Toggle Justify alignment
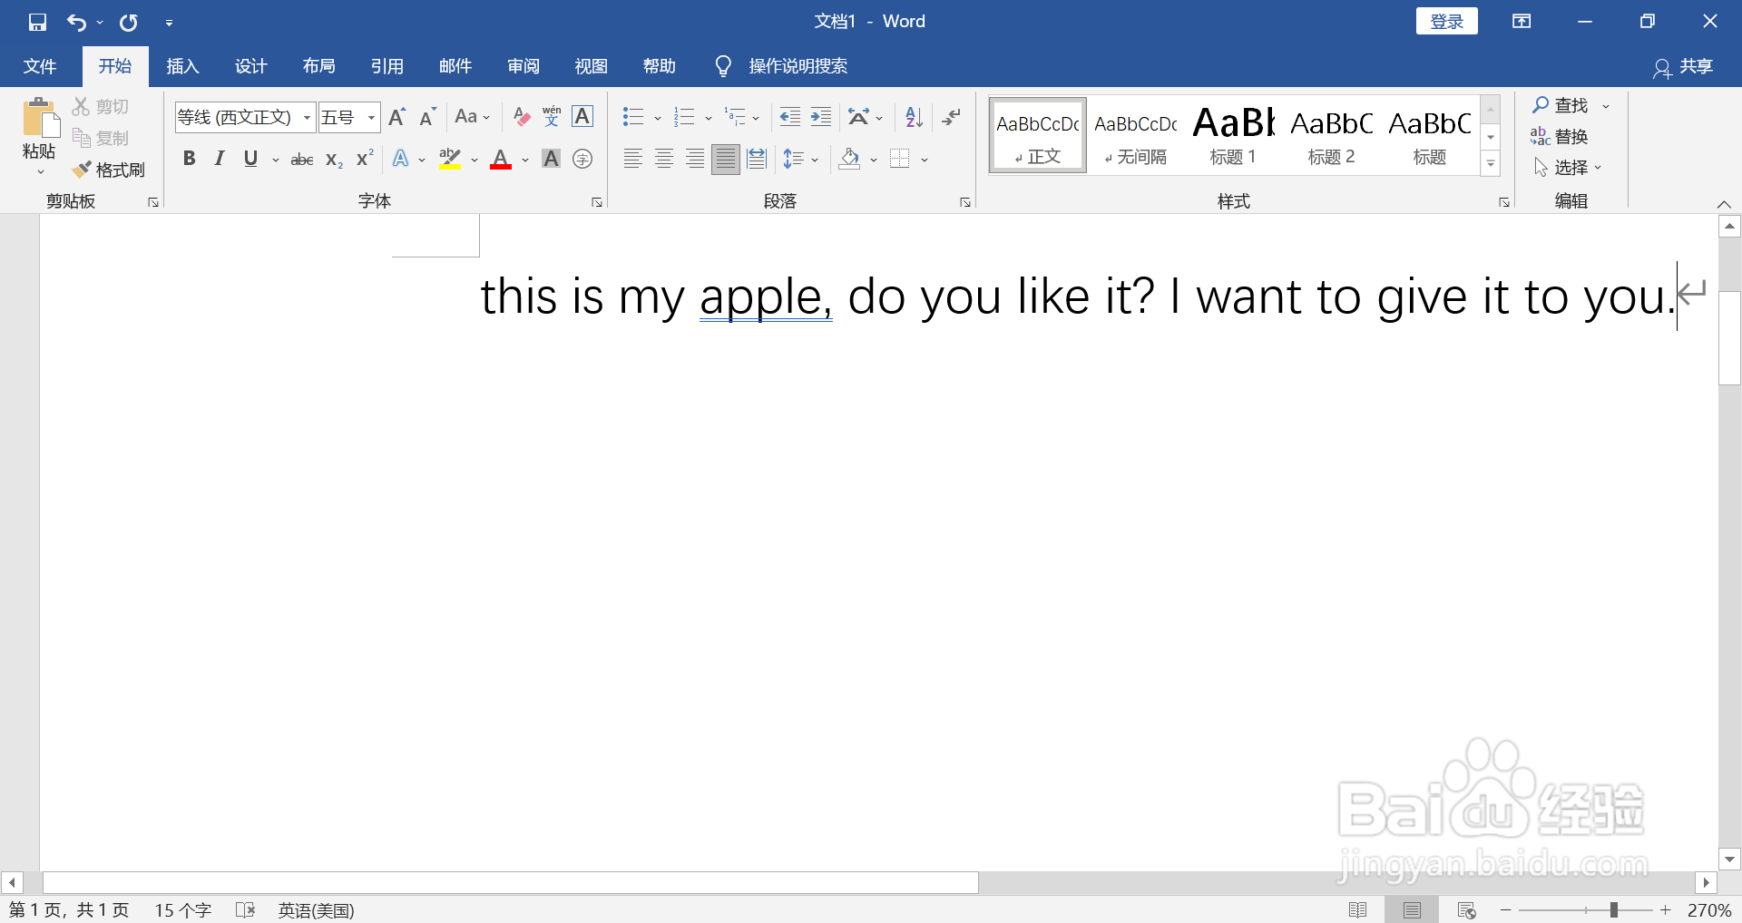The height and width of the screenshot is (923, 1742). [x=726, y=160]
